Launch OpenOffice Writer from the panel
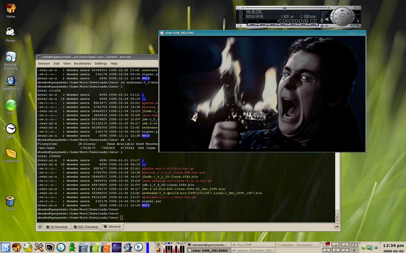Image resolution: width=406 pixels, height=253 pixels. [x=83, y=247]
